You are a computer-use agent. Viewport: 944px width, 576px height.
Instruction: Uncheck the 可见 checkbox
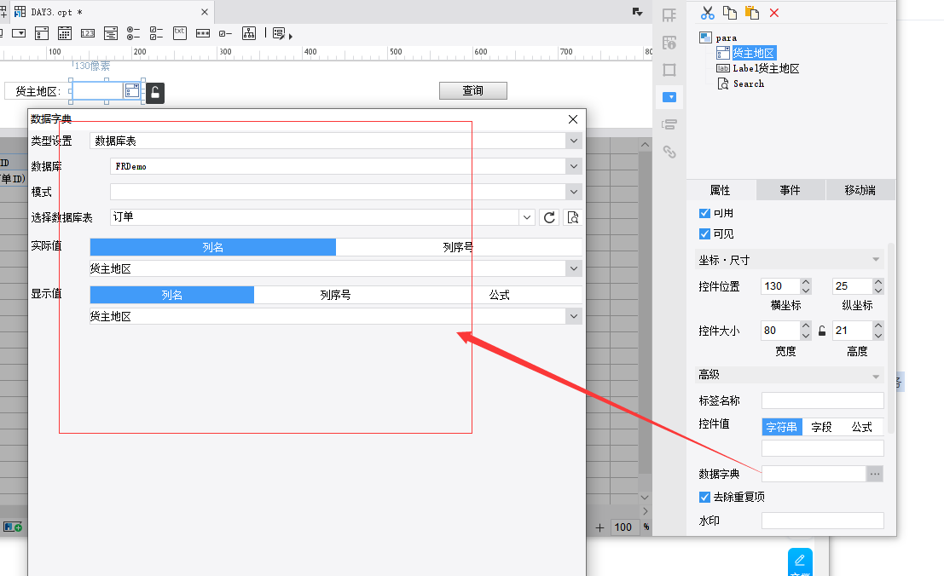coord(704,233)
